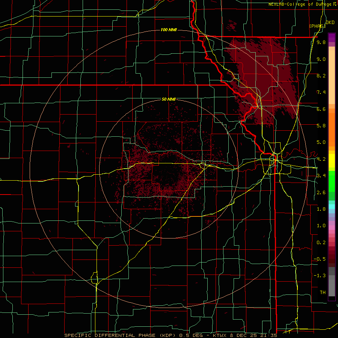
Task: Click the 5.0 value on the color scale
Action: (321, 142)
